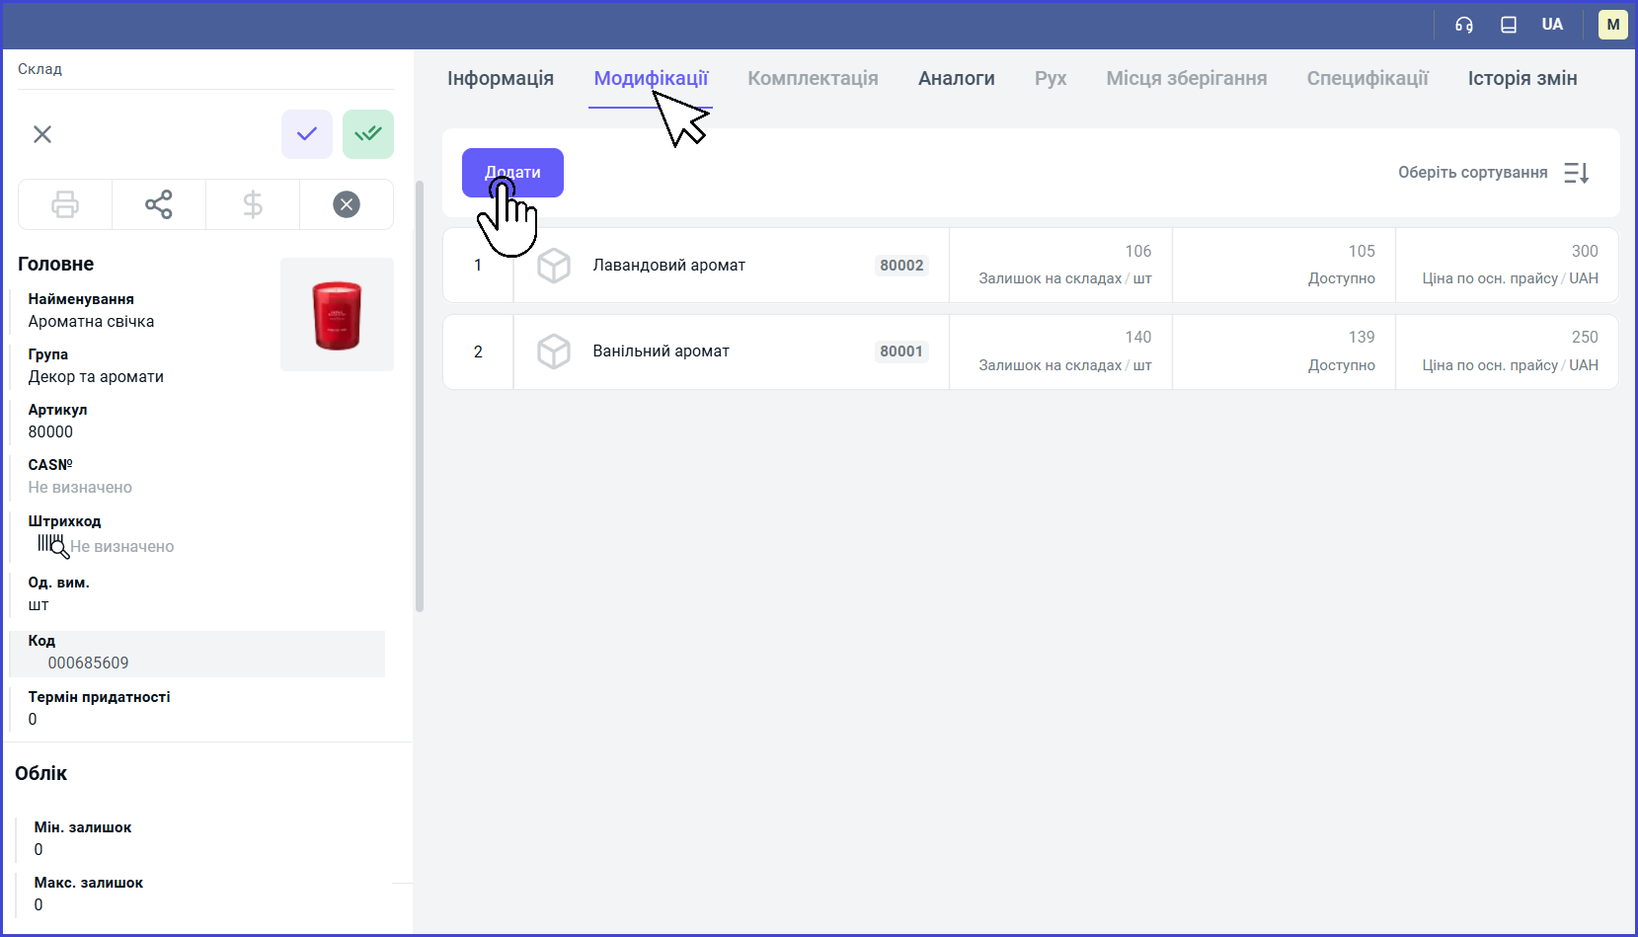Click row number 2 in the list
Viewport: 1638px width, 937px height.
478,351
